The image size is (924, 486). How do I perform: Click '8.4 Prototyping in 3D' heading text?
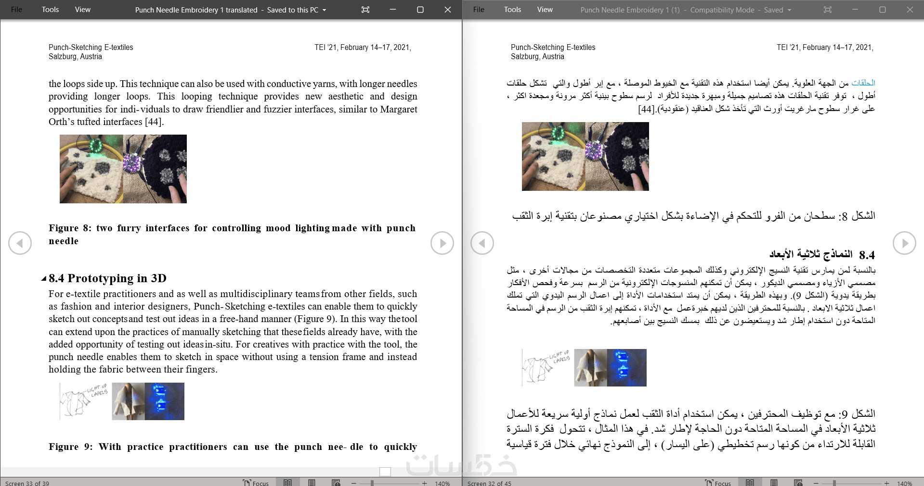pyautogui.click(x=107, y=278)
